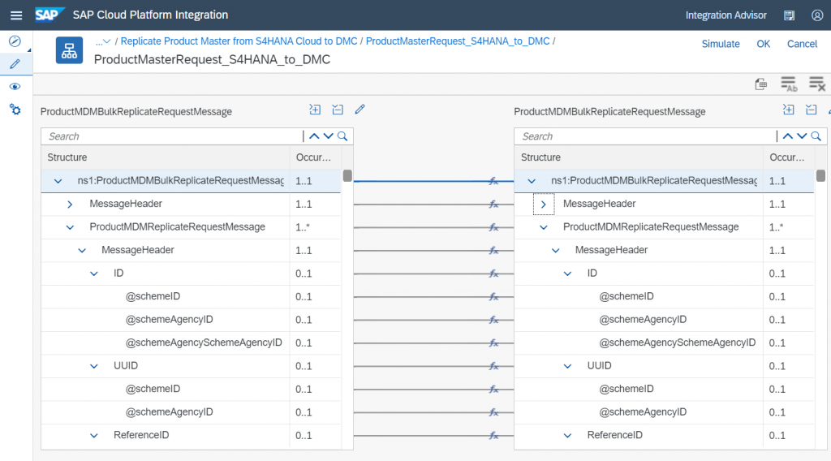Viewport: 831px width, 461px height.
Task: Click the text display lines icon in toolbar
Action: (x=789, y=84)
